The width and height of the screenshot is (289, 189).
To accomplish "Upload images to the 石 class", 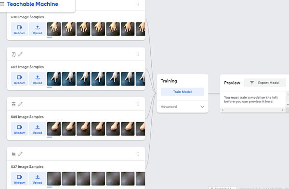I will [38, 129].
